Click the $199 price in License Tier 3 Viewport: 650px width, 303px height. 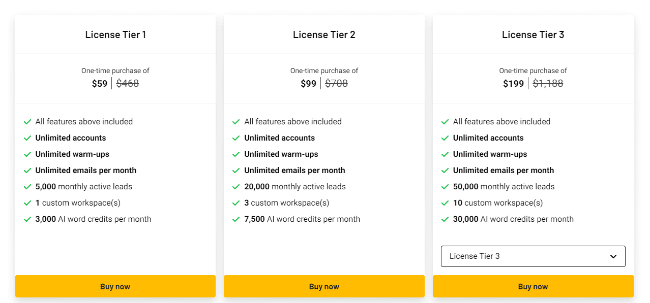coord(513,83)
